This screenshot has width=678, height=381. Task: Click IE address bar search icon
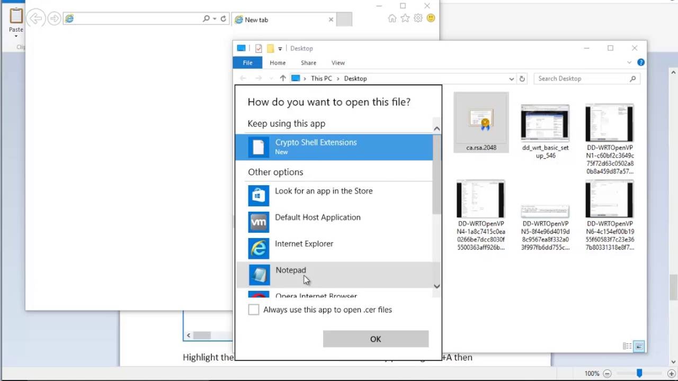pos(206,19)
